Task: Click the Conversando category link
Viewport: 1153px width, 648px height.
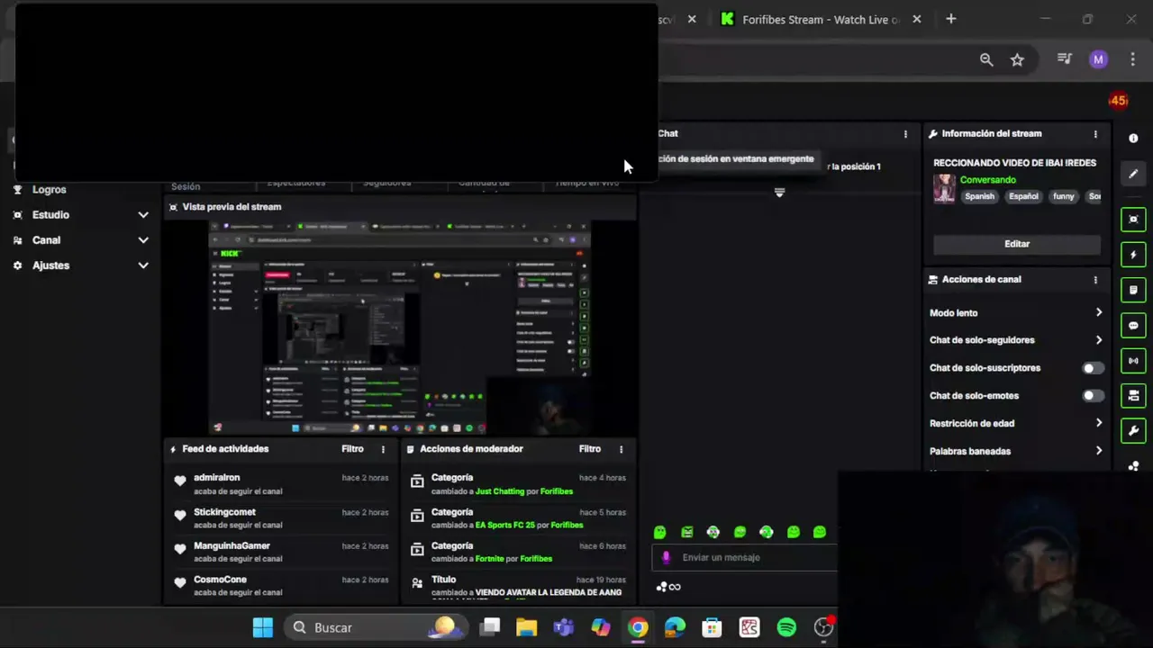Action: coord(987,180)
